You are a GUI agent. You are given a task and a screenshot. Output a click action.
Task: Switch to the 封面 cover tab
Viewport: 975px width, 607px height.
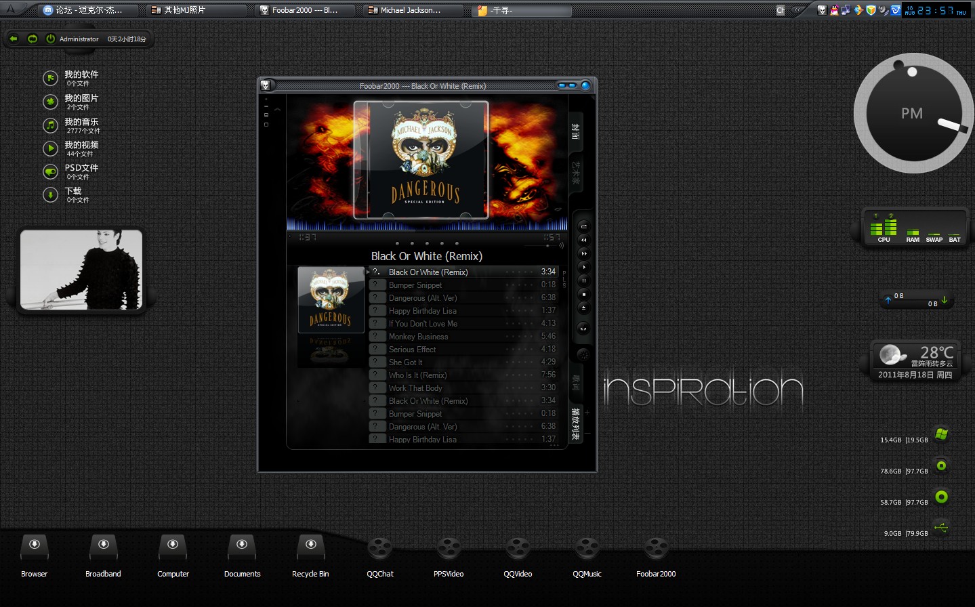pos(575,131)
